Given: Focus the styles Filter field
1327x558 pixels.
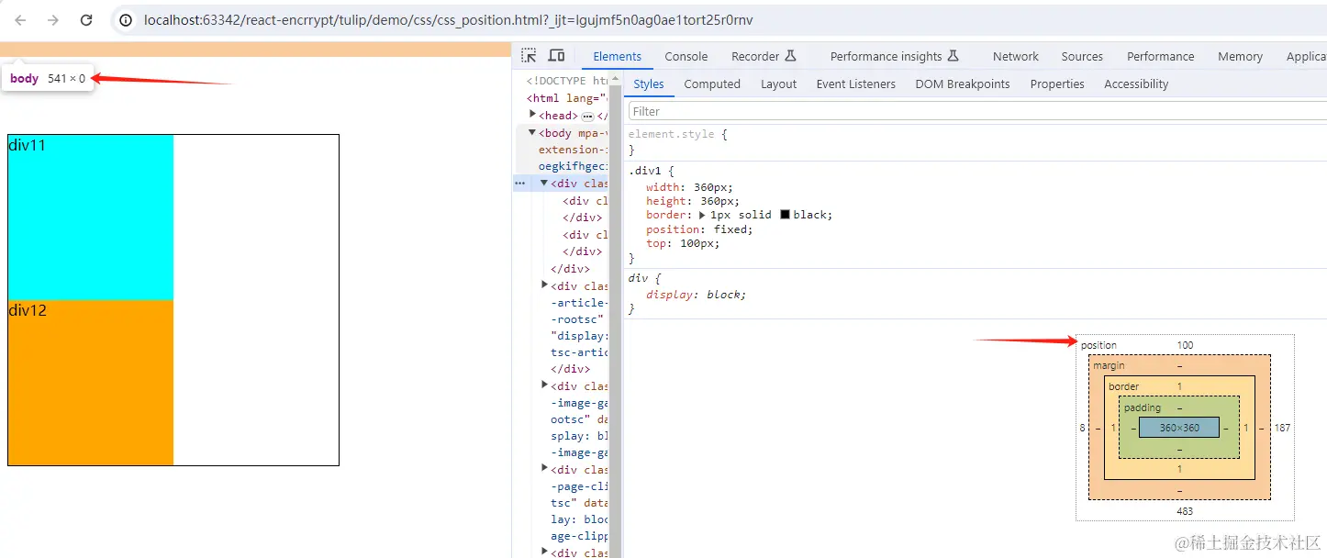Looking at the screenshot, I should 976,111.
